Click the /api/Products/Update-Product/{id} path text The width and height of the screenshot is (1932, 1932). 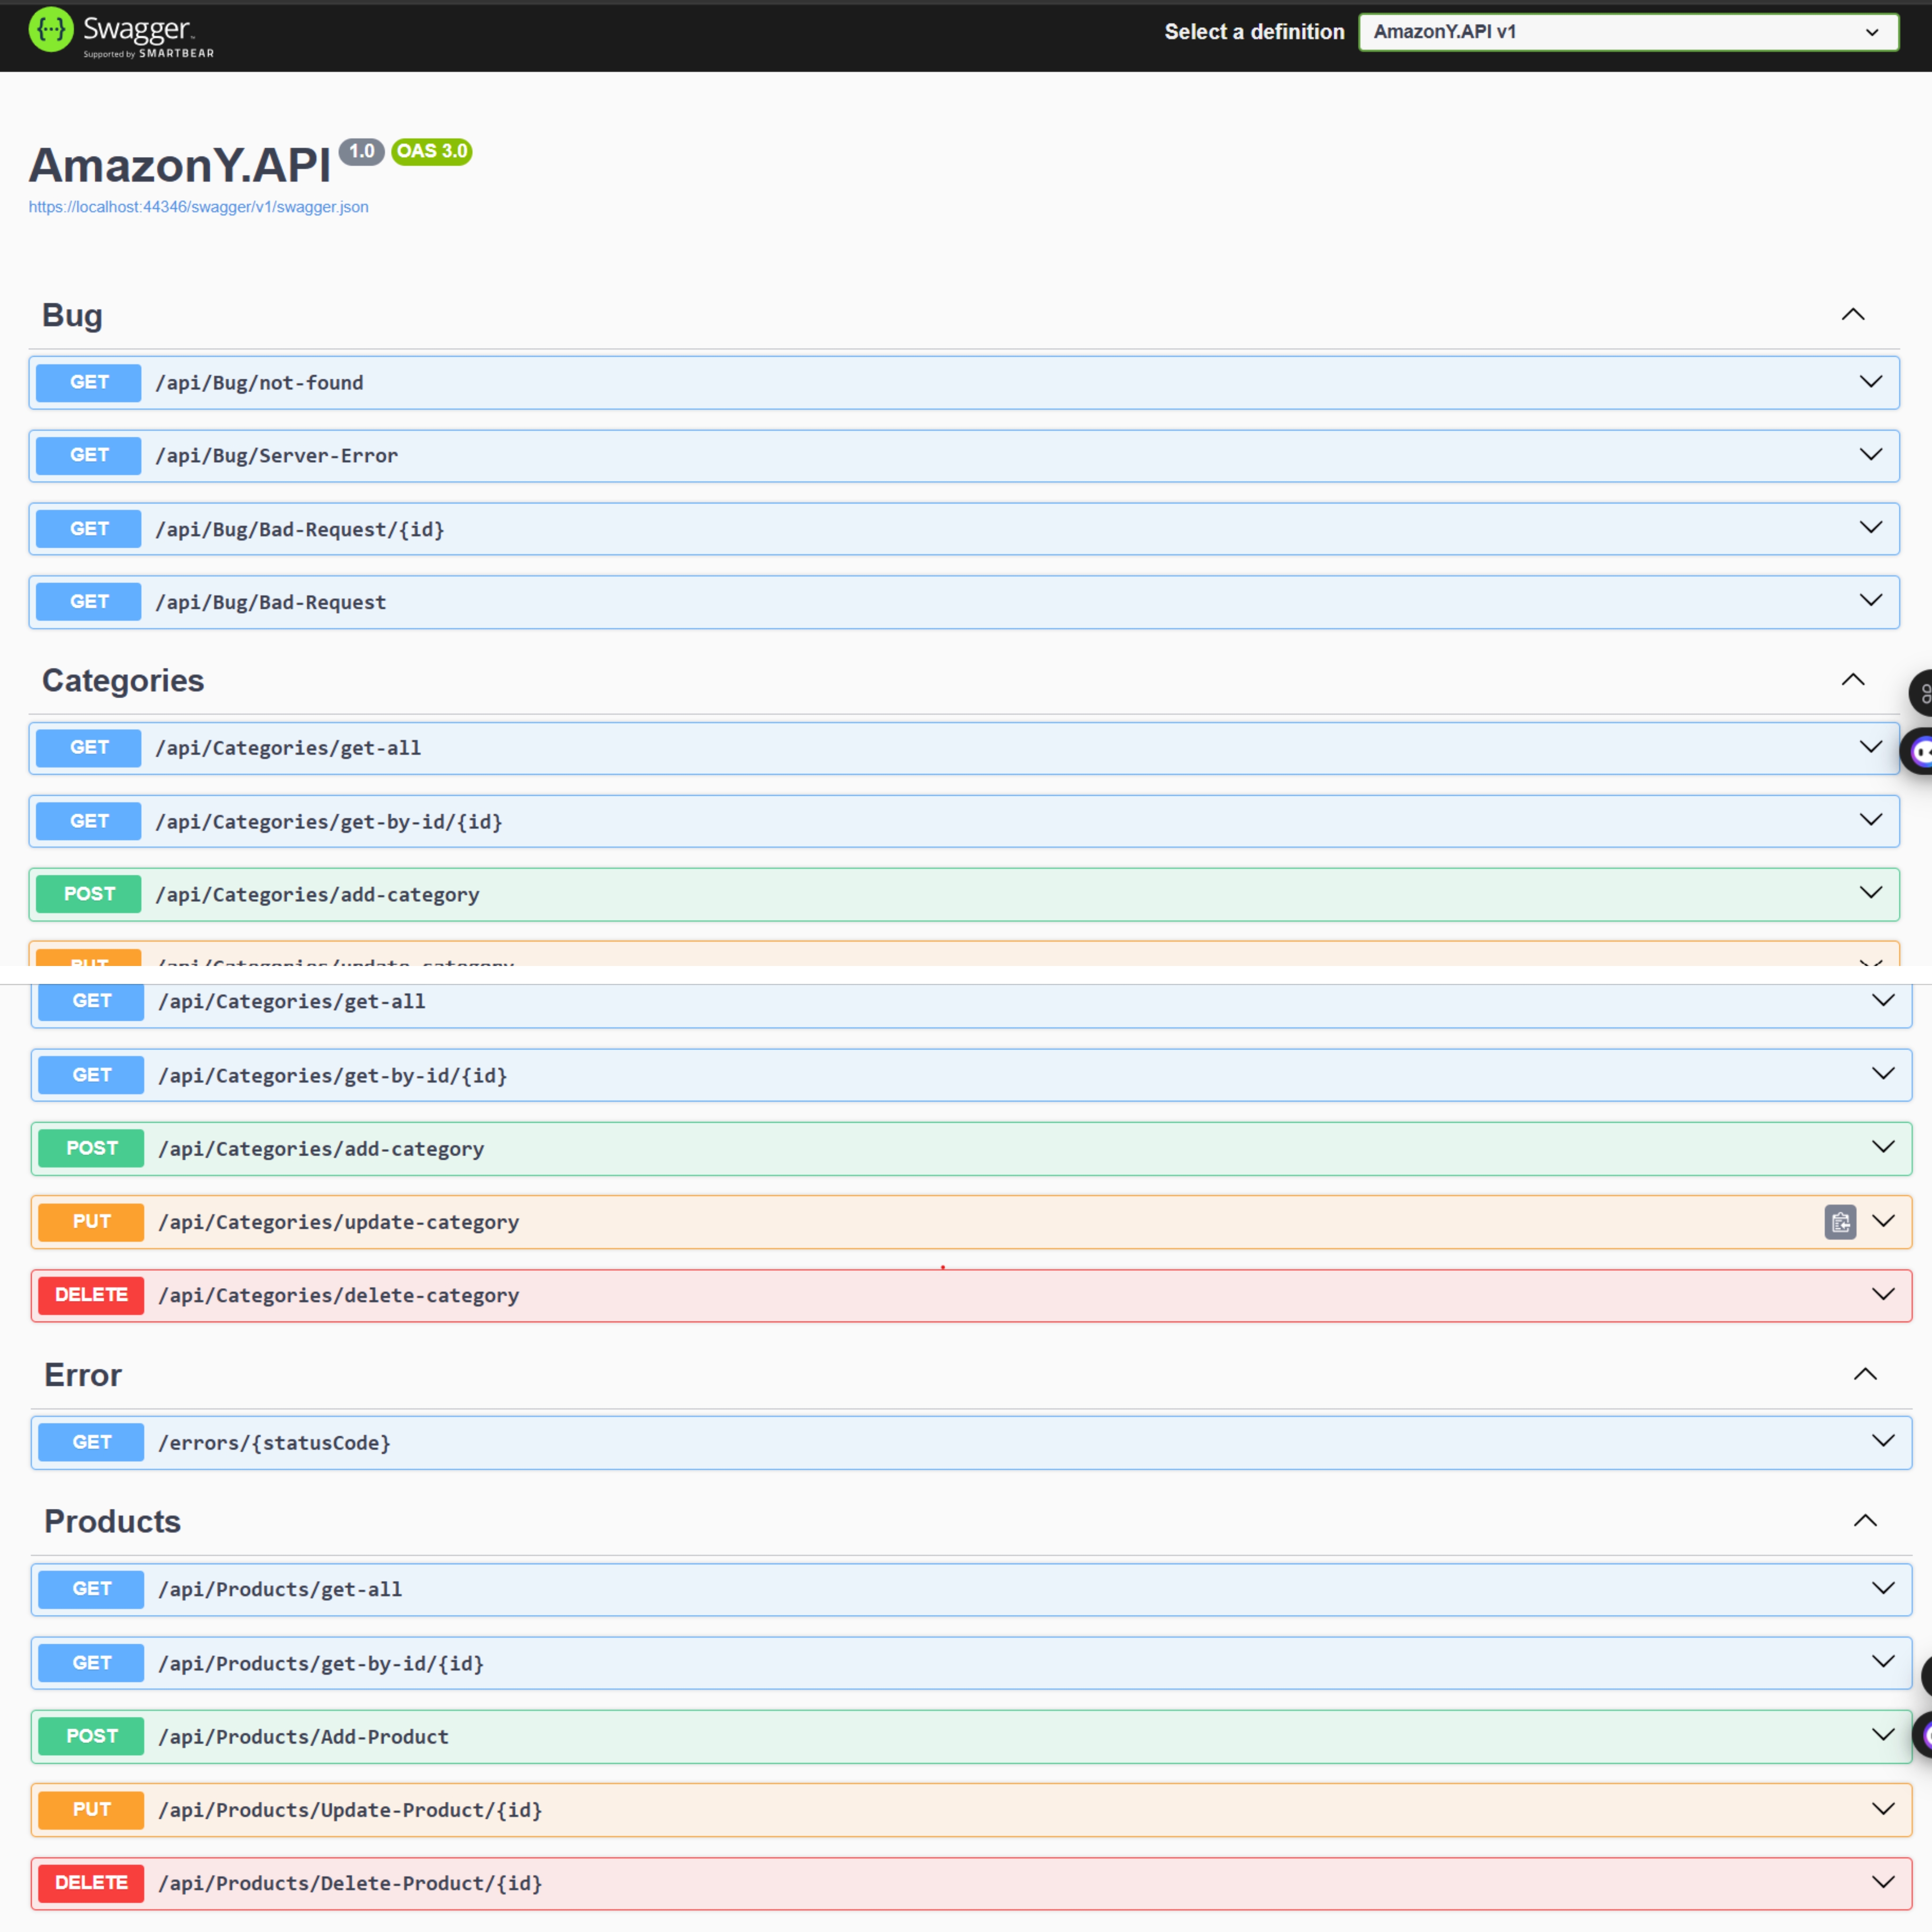[351, 1810]
